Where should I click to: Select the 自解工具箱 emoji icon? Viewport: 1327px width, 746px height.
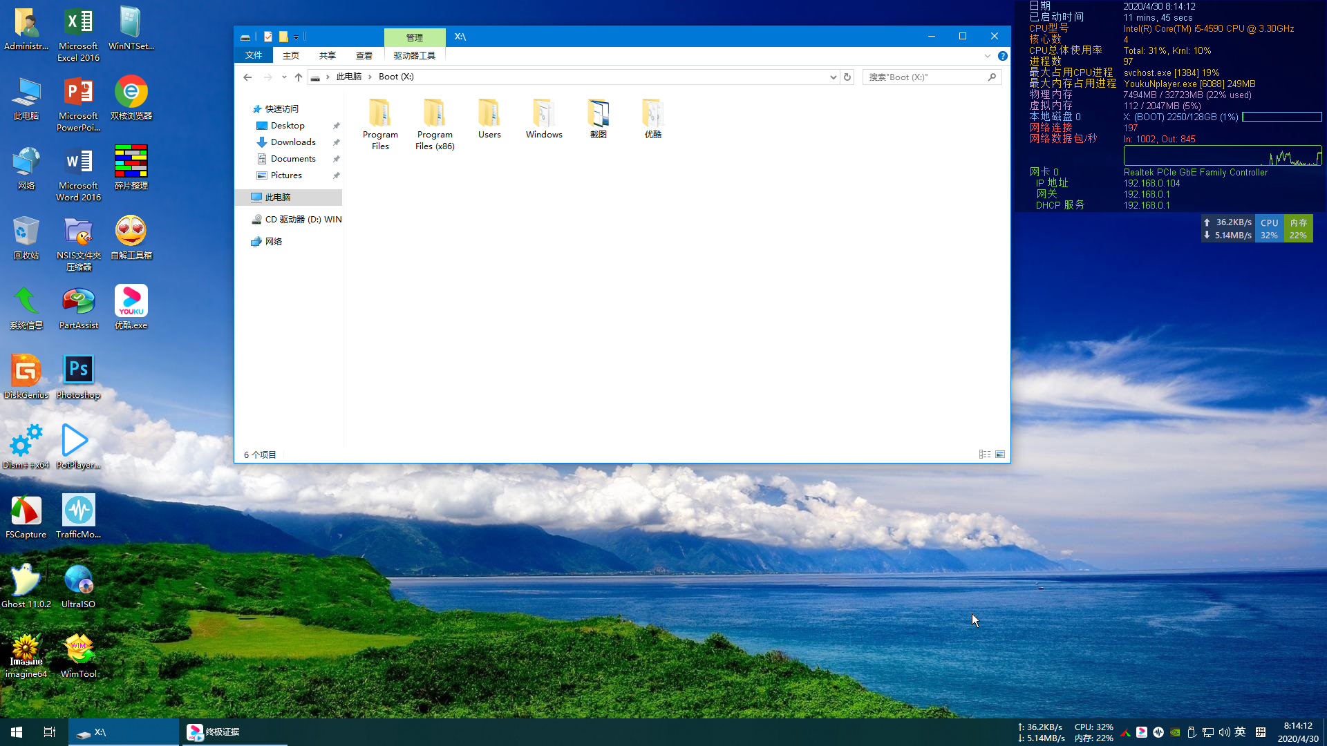[x=131, y=238]
